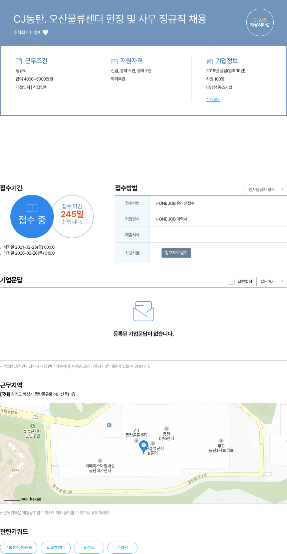Click the heart favorite icon beside 주식회사 비엘피
The width and height of the screenshot is (287, 554).
coord(45,32)
